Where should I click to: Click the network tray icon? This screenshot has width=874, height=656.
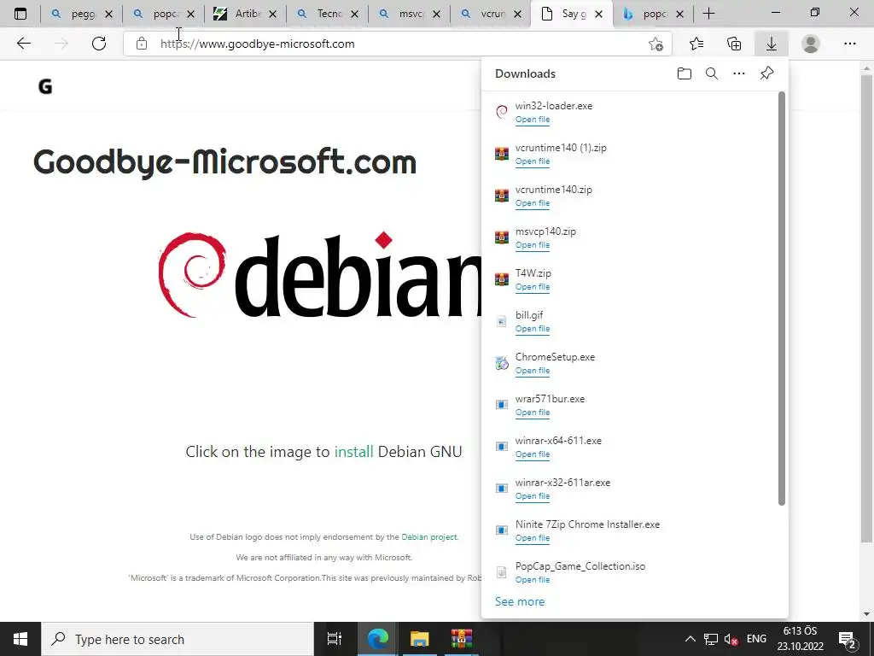711,639
